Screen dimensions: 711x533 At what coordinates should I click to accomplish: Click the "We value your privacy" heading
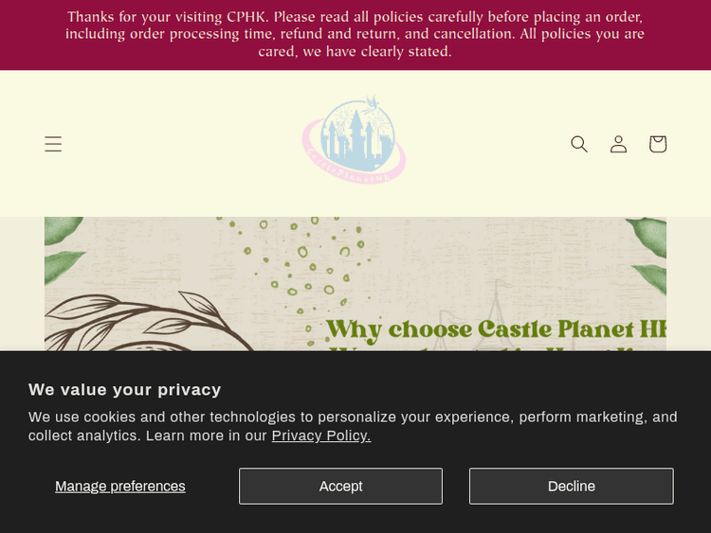click(125, 389)
